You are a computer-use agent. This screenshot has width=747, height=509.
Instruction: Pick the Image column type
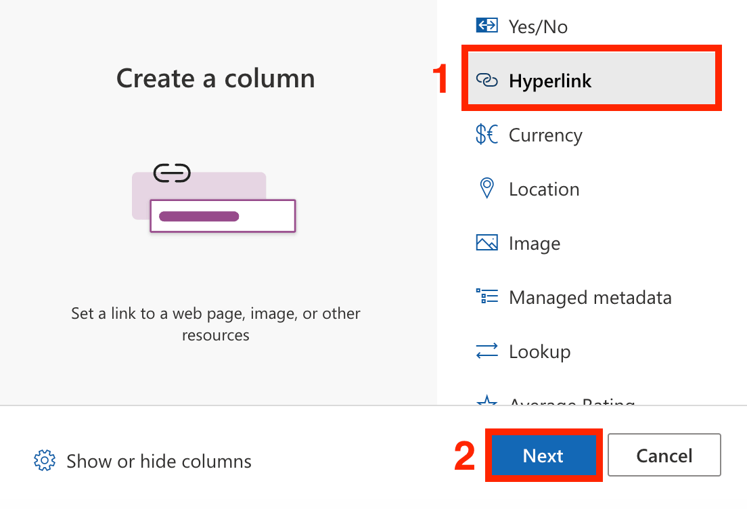tap(591, 243)
